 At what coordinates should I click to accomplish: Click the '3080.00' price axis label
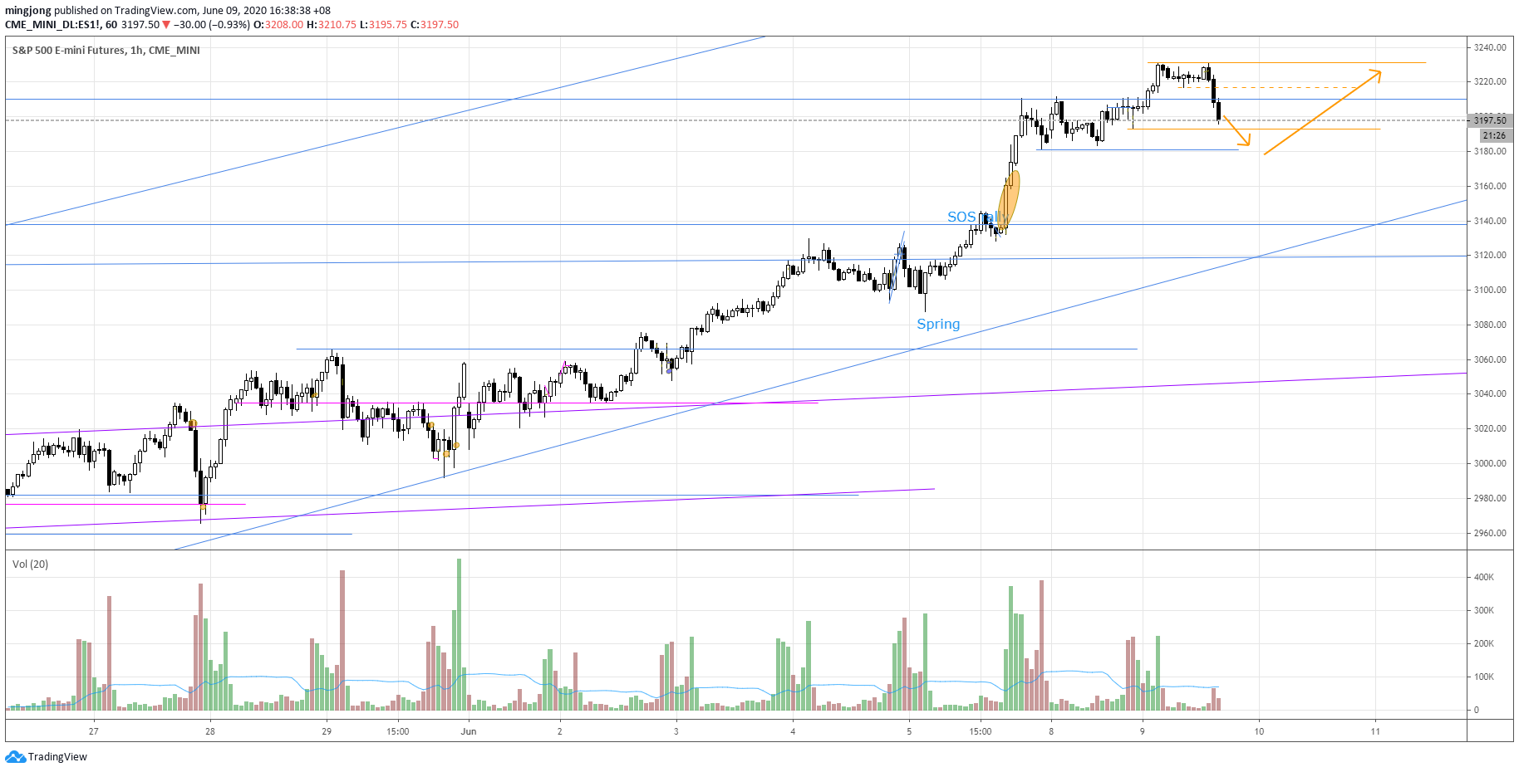coord(1490,325)
